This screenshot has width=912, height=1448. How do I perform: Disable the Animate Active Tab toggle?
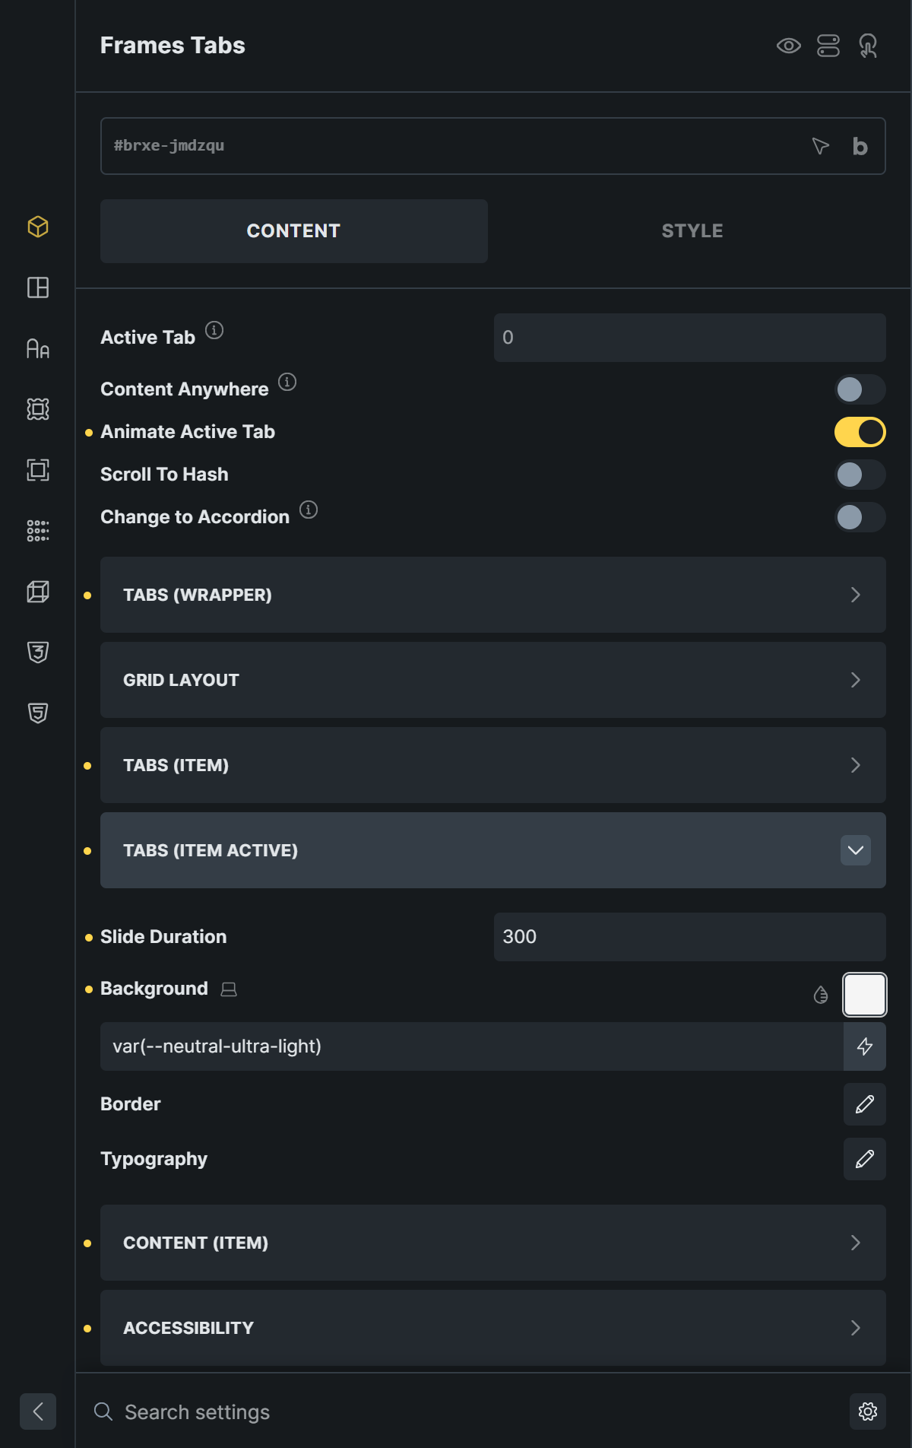[x=860, y=432]
